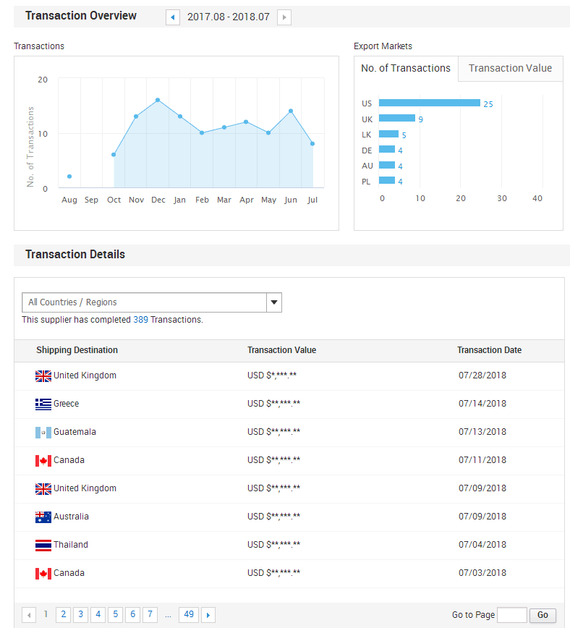Click the Go to Page input field
570x628 pixels.
pos(512,615)
